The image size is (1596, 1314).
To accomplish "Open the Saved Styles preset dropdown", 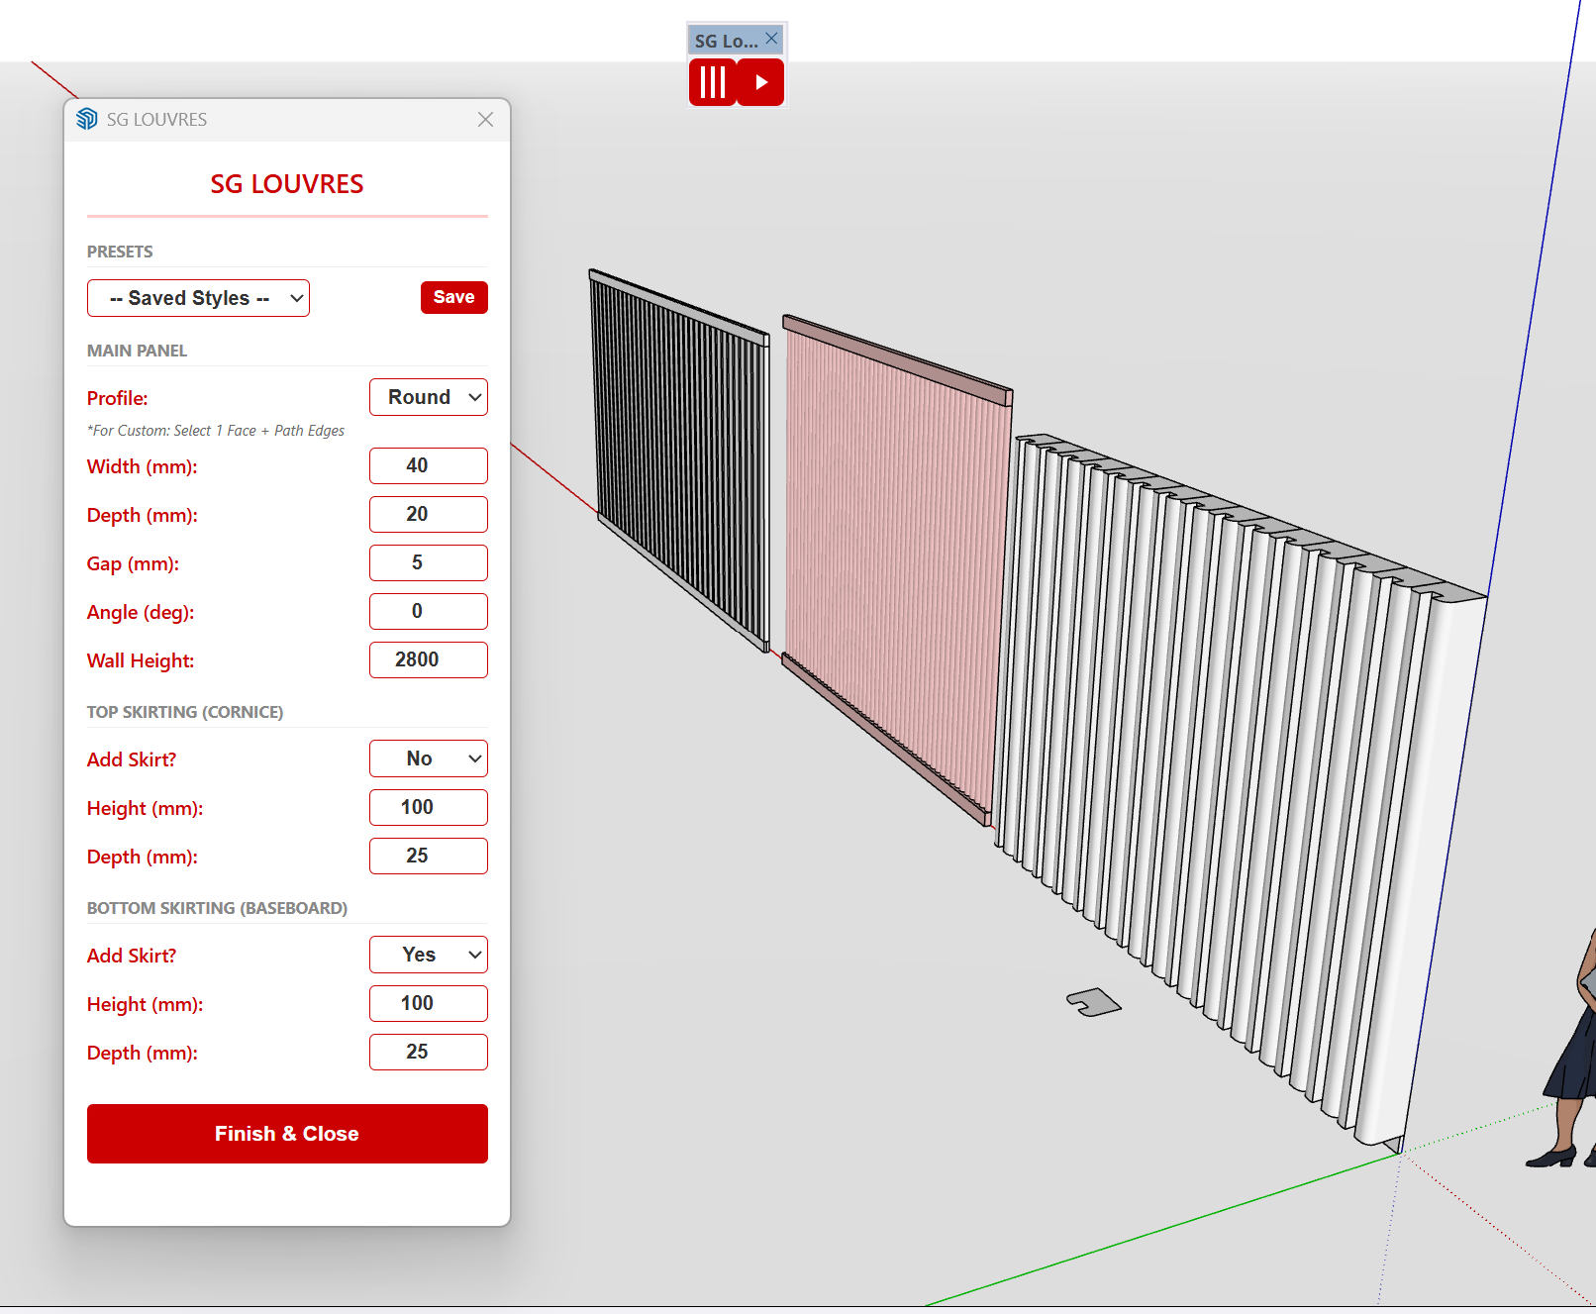I will point(198,298).
